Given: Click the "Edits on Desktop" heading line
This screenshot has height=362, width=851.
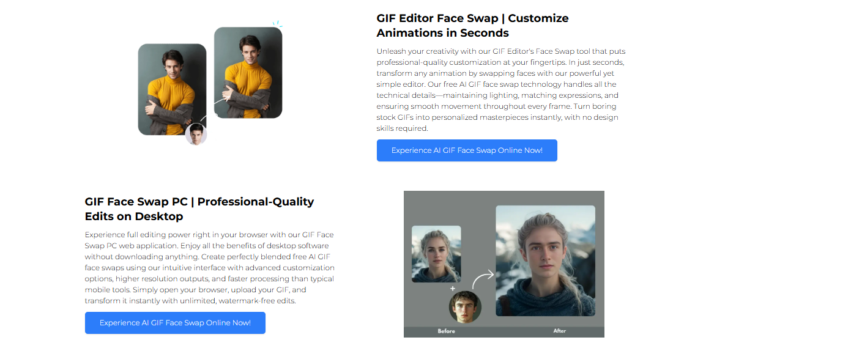Looking at the screenshot, I should tap(134, 216).
